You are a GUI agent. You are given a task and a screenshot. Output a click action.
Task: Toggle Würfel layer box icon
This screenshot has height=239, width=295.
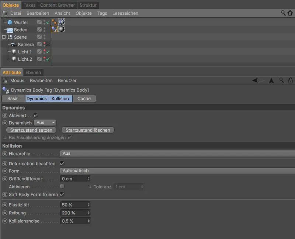point(39,22)
